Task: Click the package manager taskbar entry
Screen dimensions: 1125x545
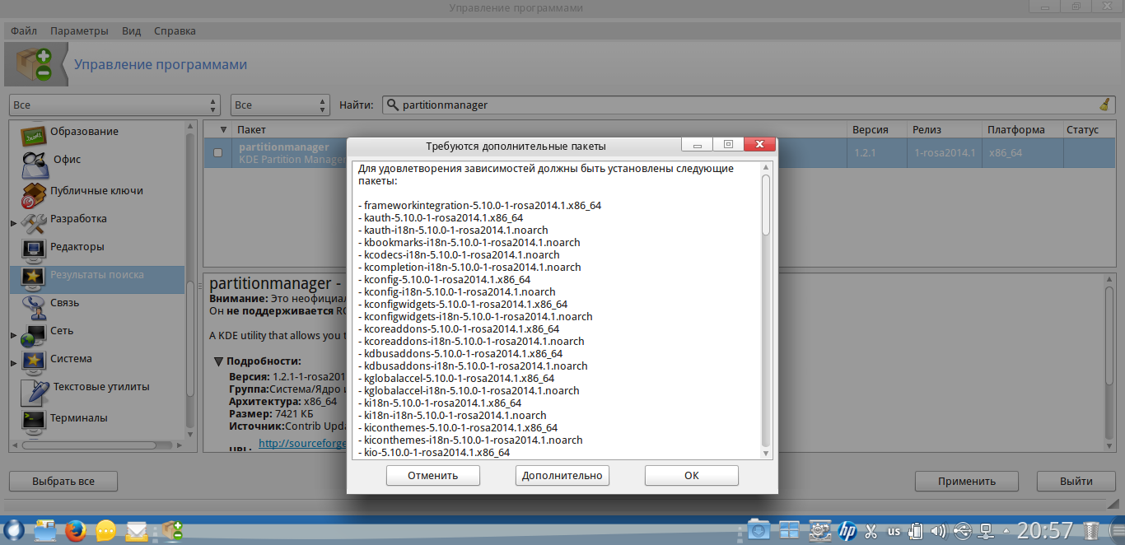Action: [172, 531]
